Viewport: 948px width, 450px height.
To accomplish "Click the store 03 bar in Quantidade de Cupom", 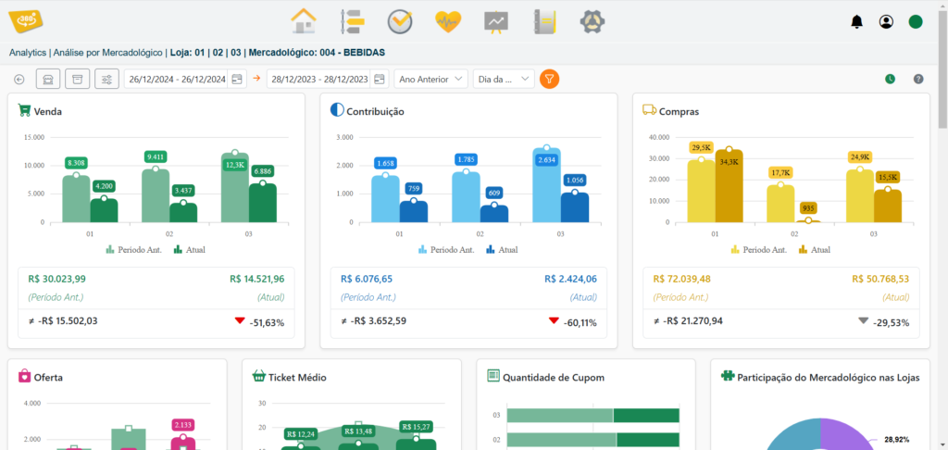I will (x=593, y=416).
